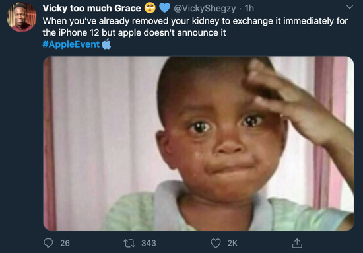Screen dimensions: 363x253
Task: Click the 343 retweets count
Action: [148, 243]
